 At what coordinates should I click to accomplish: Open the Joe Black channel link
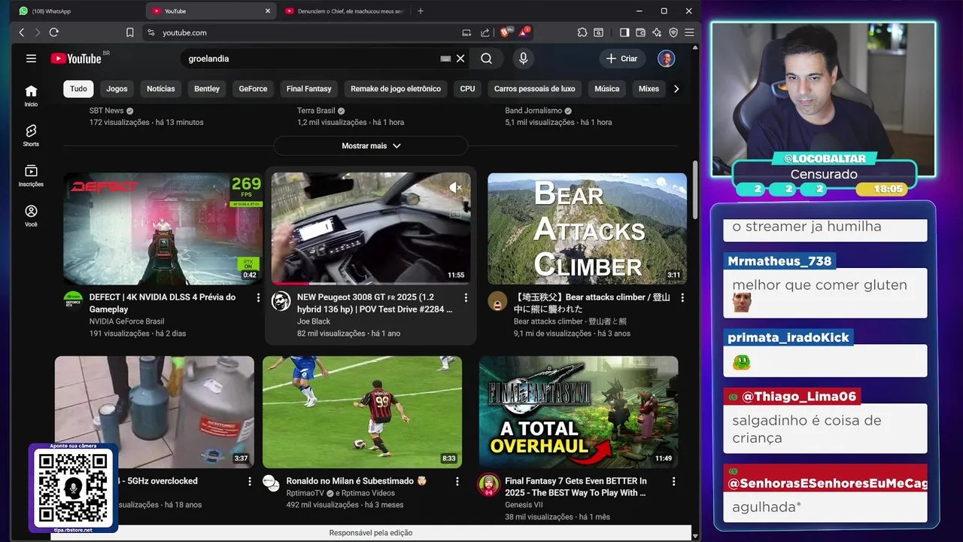[314, 321]
